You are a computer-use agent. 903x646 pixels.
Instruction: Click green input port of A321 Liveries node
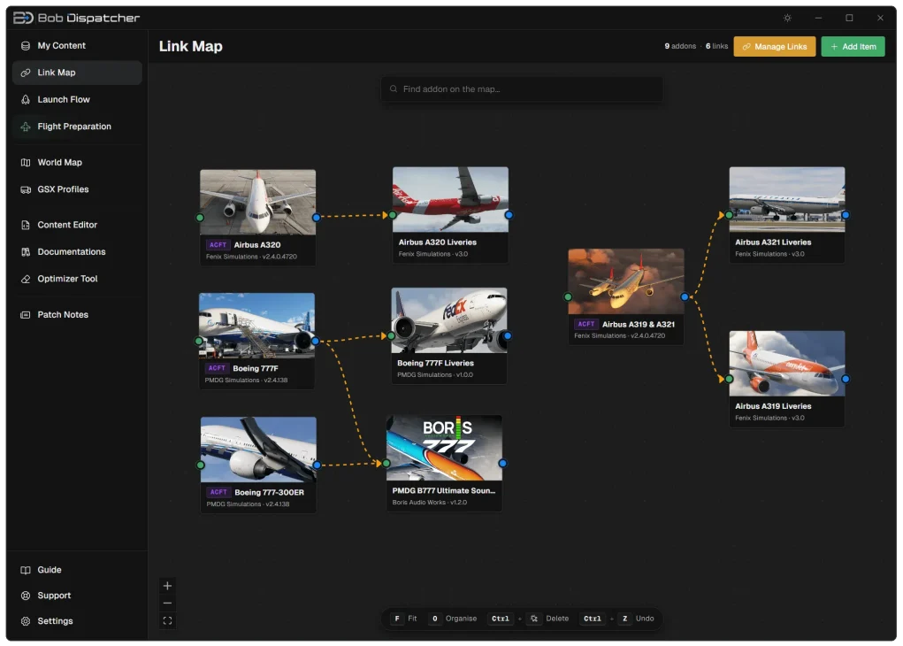point(730,215)
